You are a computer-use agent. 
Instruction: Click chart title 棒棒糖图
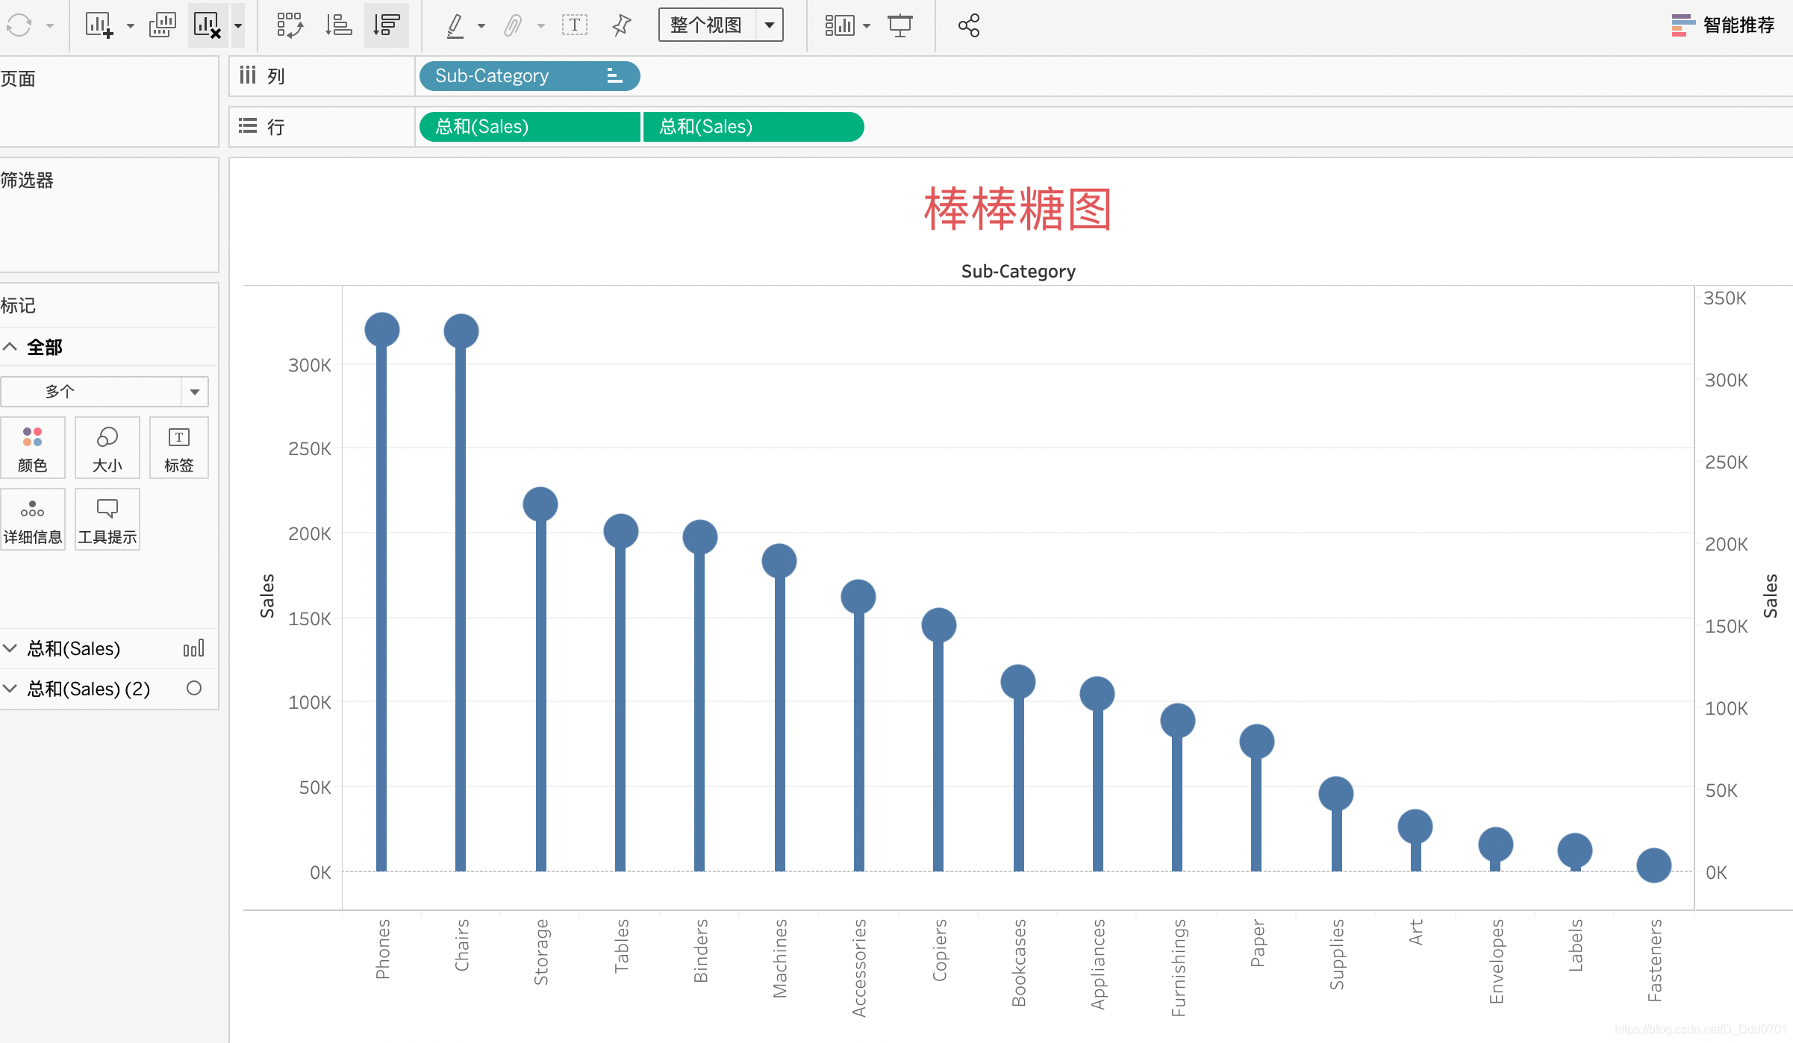pyautogui.click(x=1018, y=210)
